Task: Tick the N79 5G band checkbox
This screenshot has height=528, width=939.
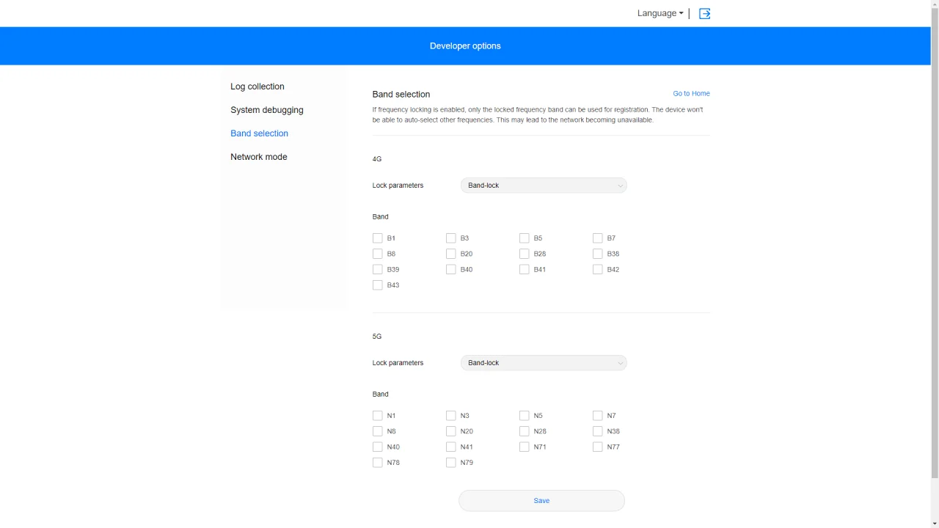Action: point(450,463)
